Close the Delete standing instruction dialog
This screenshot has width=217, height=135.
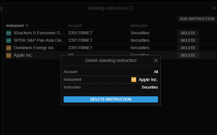(156, 60)
